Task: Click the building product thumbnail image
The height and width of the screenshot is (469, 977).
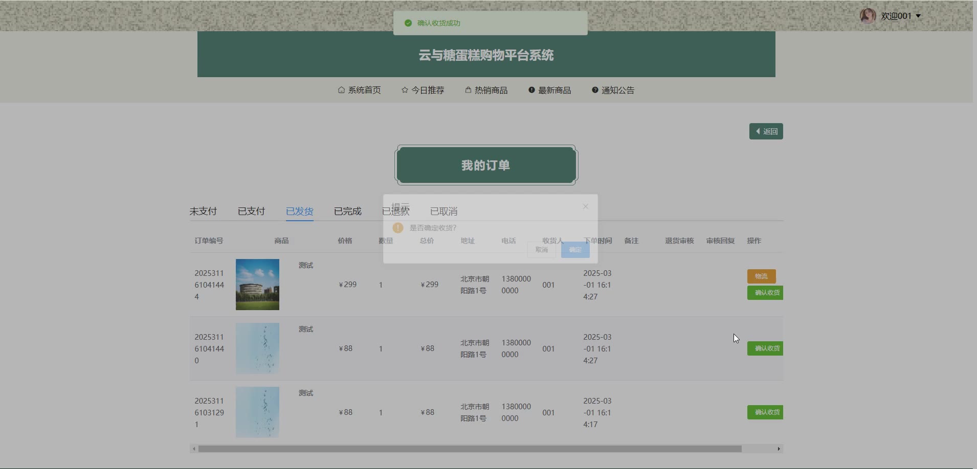Action: (257, 285)
